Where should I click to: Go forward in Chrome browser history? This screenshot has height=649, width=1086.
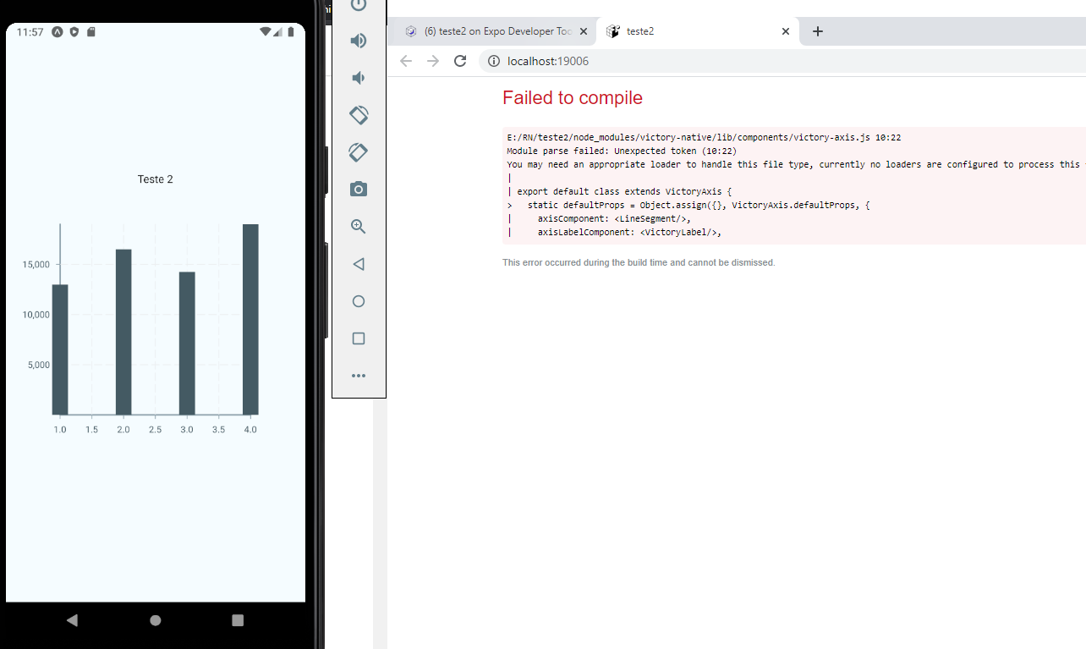(x=433, y=61)
